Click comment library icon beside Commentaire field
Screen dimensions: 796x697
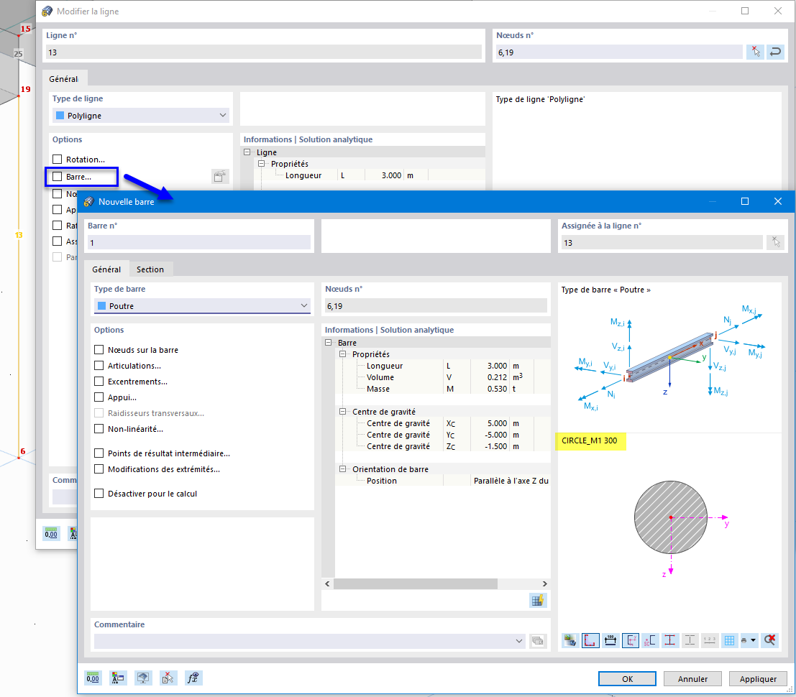(x=538, y=641)
